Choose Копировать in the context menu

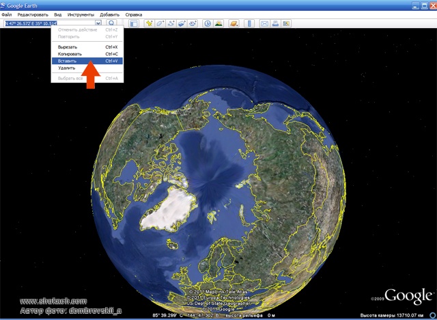coord(87,54)
